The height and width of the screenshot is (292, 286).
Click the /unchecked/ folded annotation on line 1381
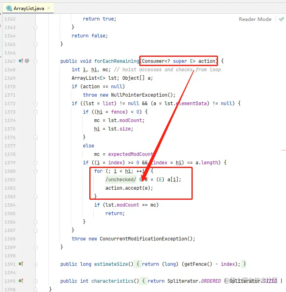click(x=121, y=180)
